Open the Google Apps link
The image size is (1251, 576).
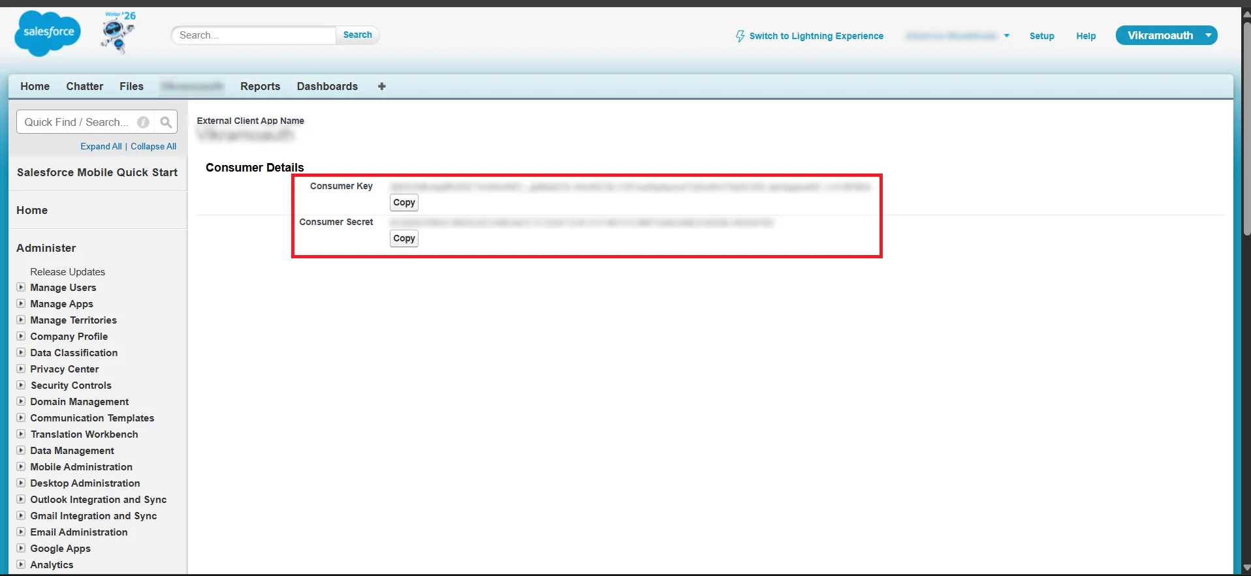click(x=60, y=548)
